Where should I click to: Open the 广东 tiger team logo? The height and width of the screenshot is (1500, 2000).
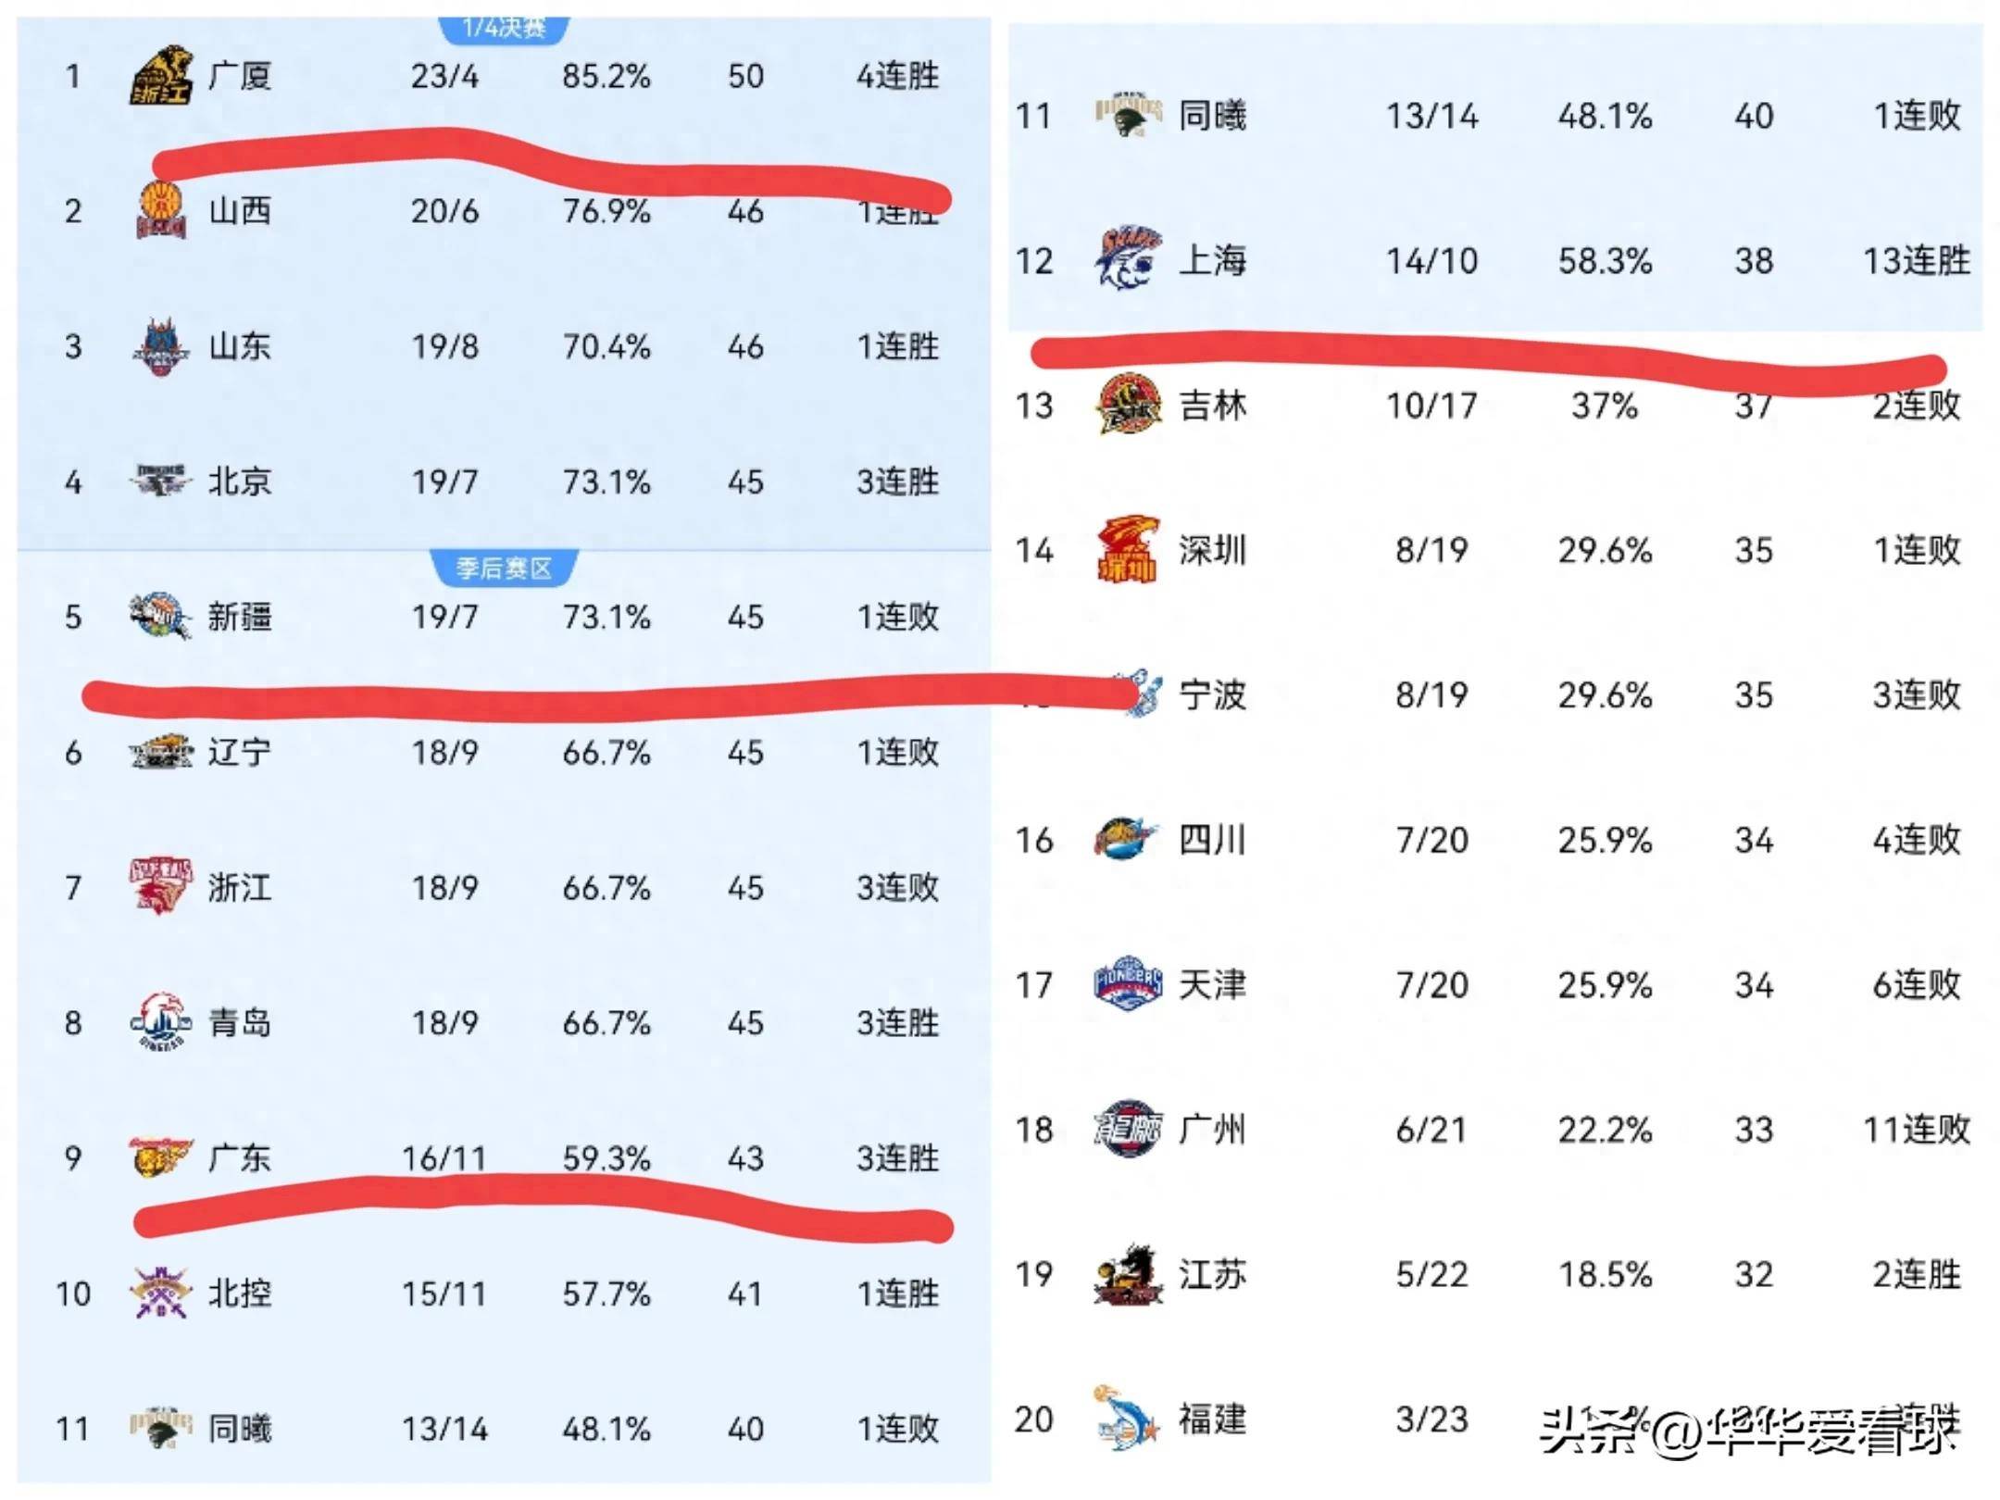point(160,1157)
